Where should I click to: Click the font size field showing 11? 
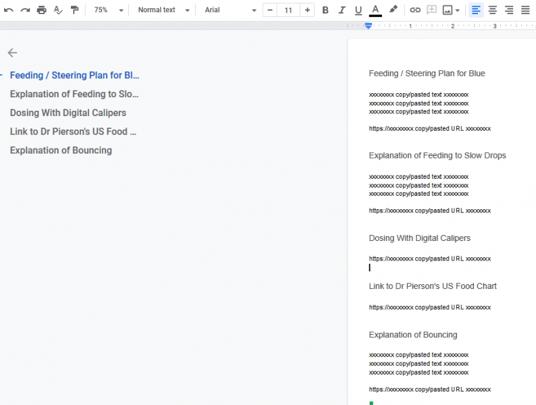pos(288,10)
